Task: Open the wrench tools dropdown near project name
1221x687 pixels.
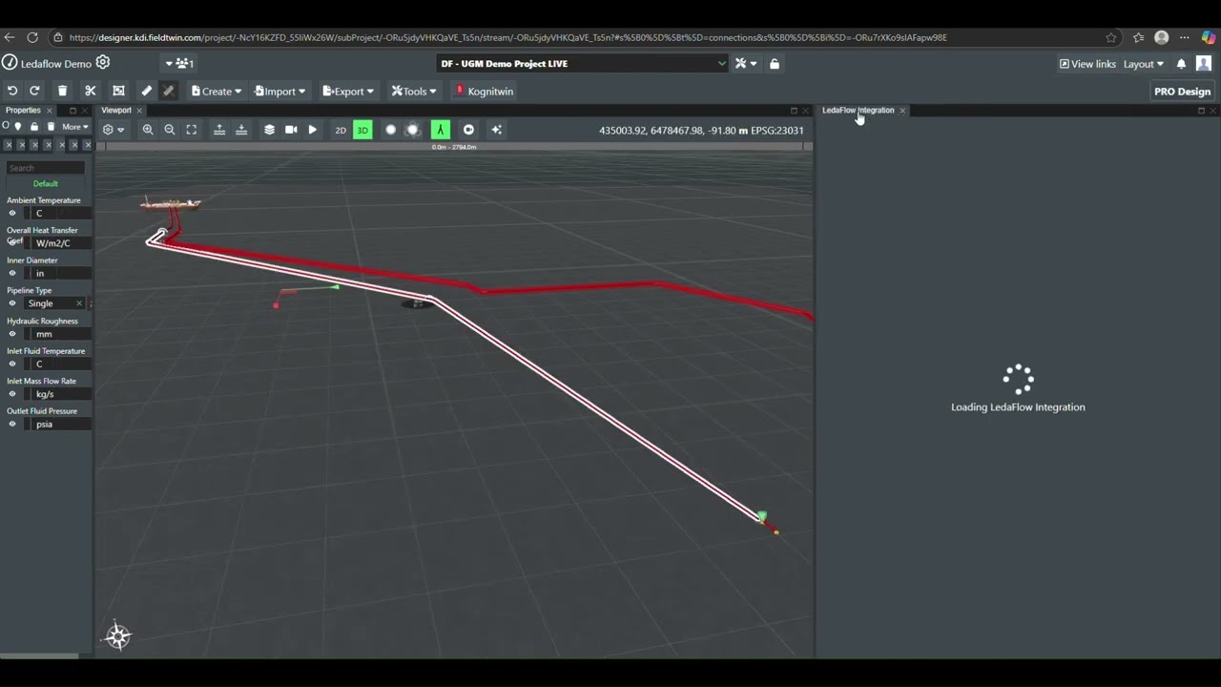Action: coord(746,64)
